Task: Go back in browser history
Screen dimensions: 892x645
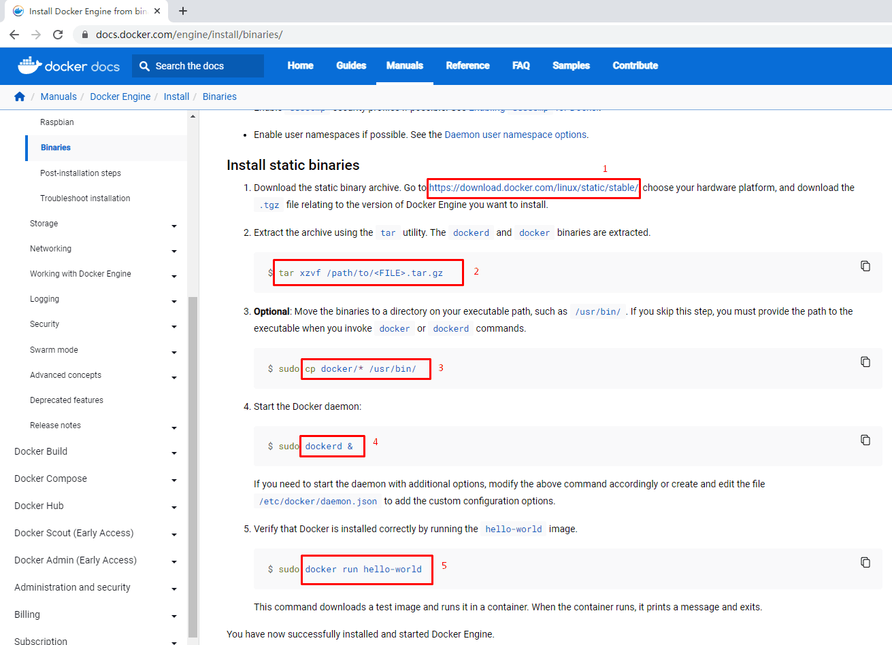Action: point(14,35)
